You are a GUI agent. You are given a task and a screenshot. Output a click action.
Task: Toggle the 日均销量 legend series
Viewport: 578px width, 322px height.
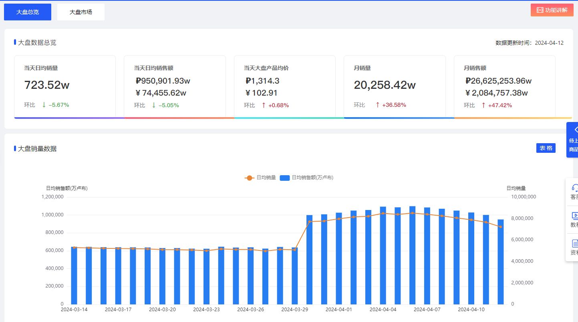(260, 178)
